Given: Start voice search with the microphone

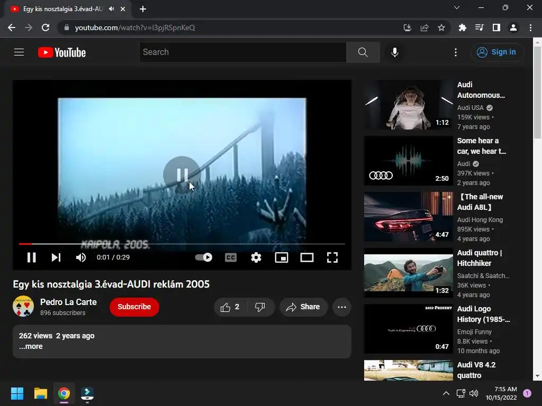Looking at the screenshot, I should point(395,52).
